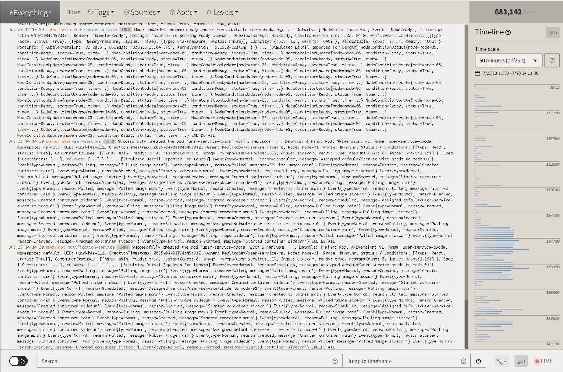
Task: Open the Levels filter dropdown
Action: point(222,12)
